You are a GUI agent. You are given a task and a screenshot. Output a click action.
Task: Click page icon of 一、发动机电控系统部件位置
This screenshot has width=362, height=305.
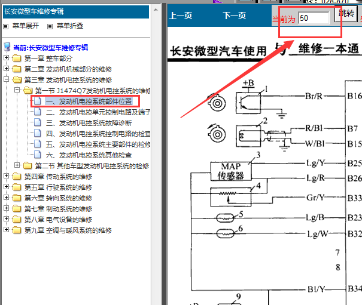(x=38, y=101)
